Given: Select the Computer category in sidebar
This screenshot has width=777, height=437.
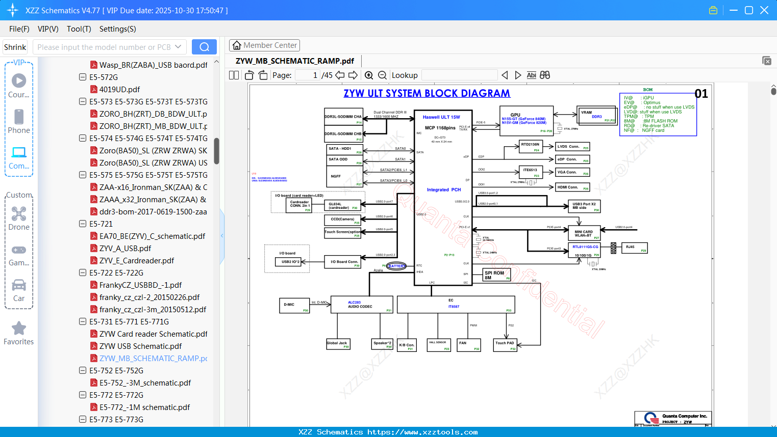Looking at the screenshot, I should (x=19, y=157).
